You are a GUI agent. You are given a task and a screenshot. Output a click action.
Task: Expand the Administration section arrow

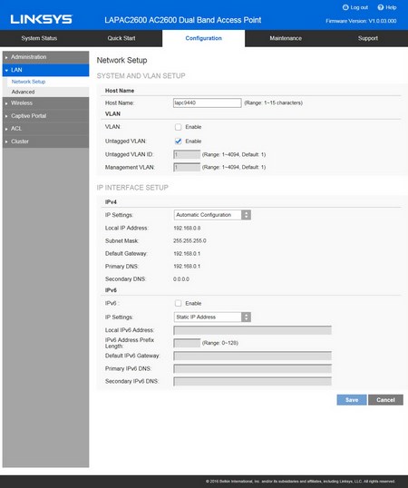point(6,57)
